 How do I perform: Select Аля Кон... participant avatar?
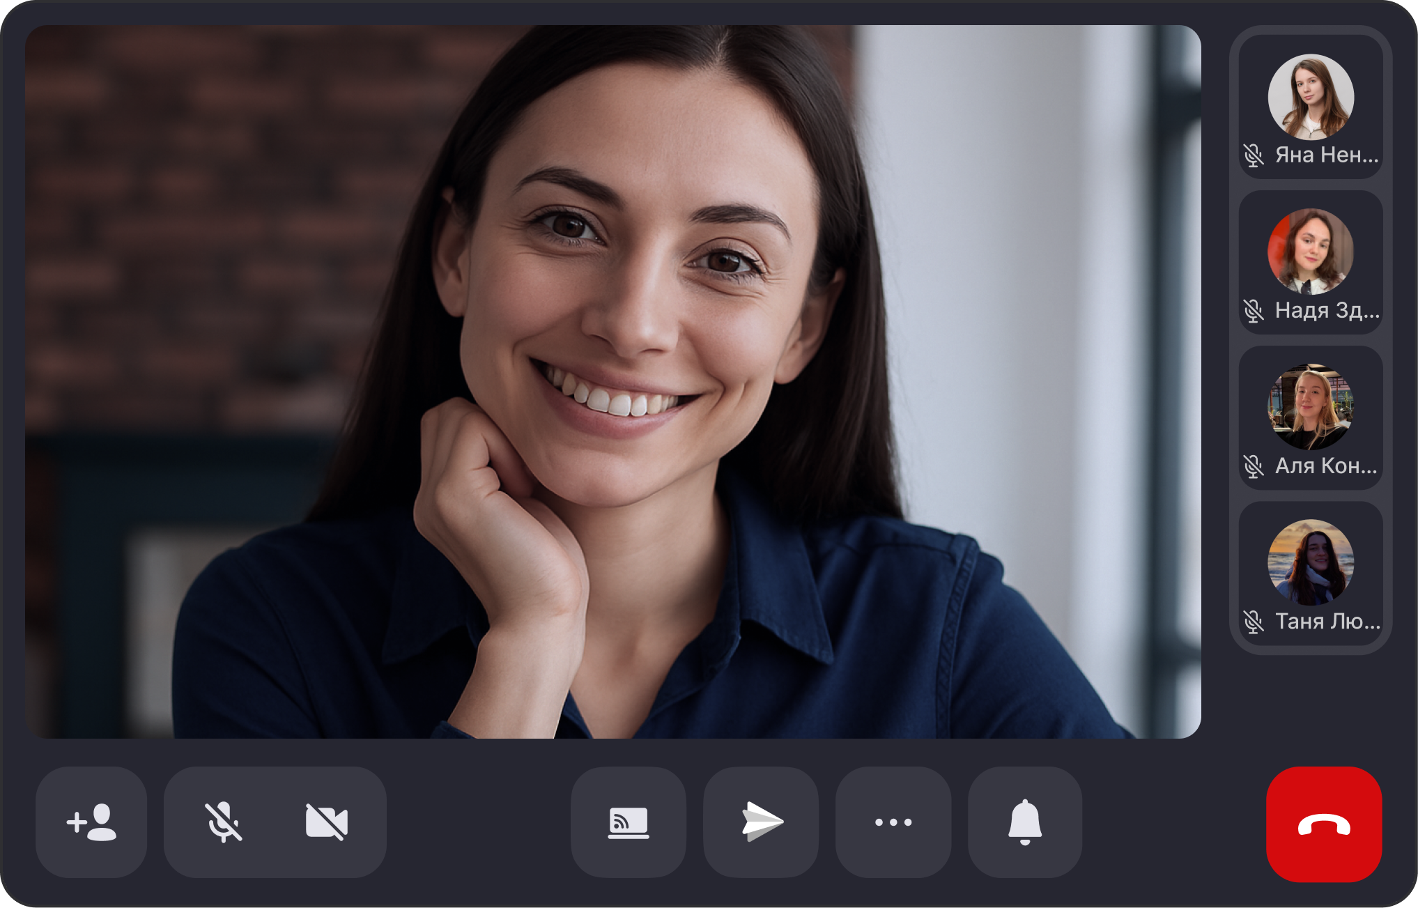point(1311,407)
